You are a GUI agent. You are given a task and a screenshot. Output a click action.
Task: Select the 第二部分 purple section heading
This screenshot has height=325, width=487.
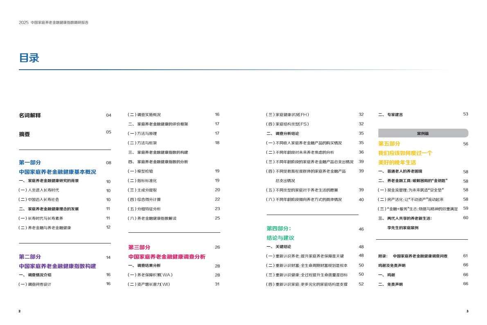tap(30, 257)
